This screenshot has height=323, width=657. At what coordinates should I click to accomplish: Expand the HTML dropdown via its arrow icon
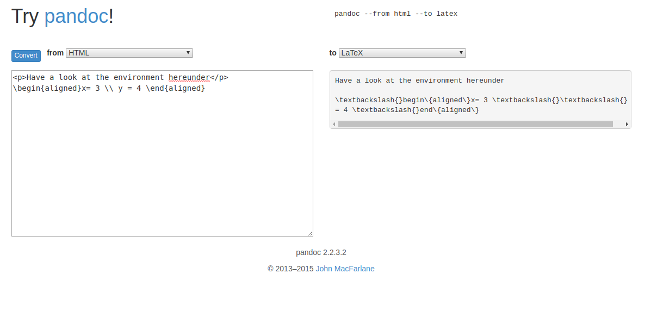click(x=188, y=53)
